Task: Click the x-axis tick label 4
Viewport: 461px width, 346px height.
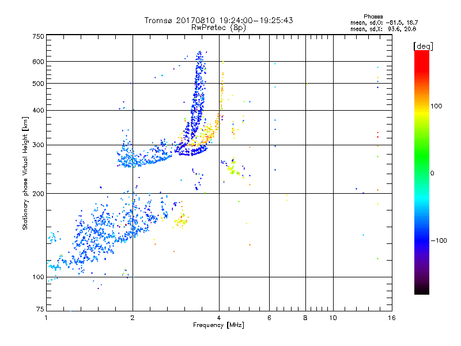Action: (x=219, y=318)
